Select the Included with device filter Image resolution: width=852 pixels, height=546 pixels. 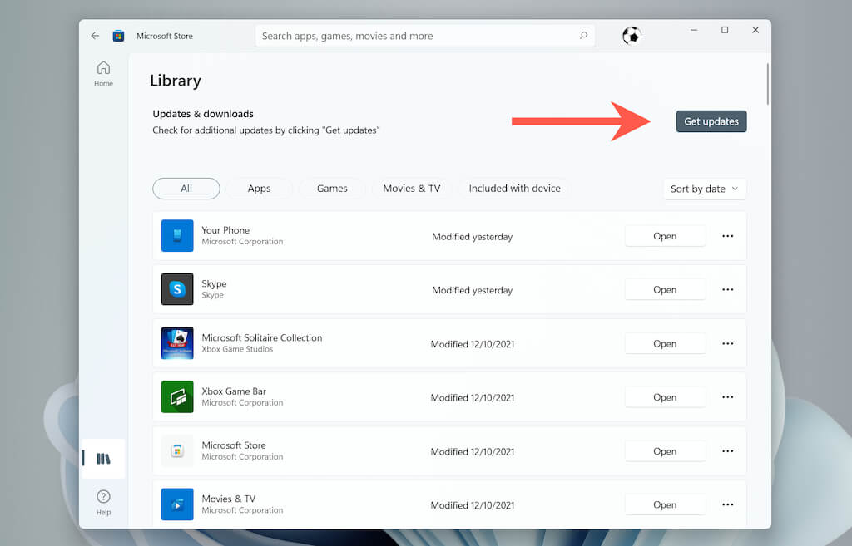pos(514,189)
